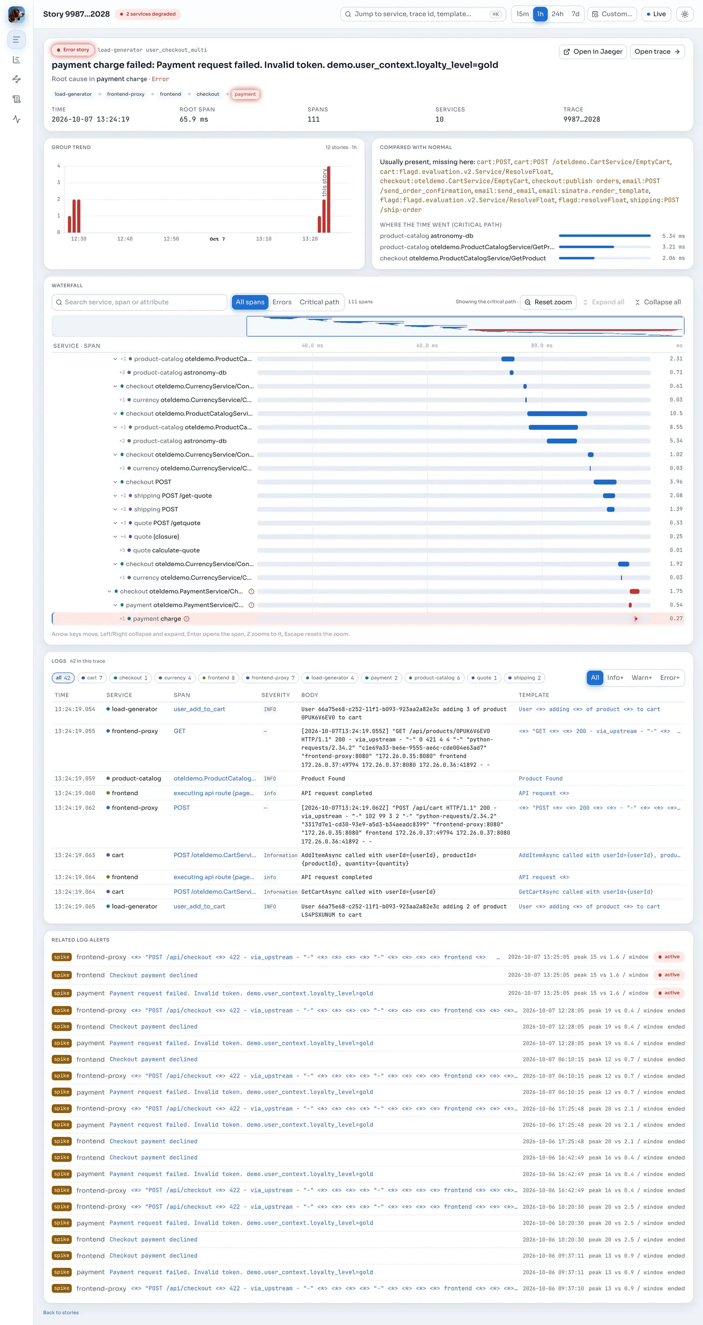The height and width of the screenshot is (1325, 703).
Task: Open the activity pulse sidebar icon
Action: (x=17, y=119)
